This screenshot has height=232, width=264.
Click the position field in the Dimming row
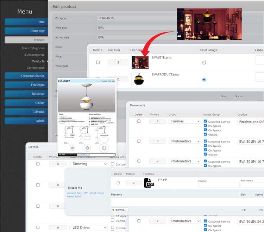tap(58, 164)
